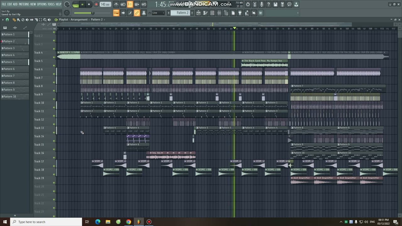The height and width of the screenshot is (226, 402).
Task: Open the TOOLS menu
Action: pos(51,4)
